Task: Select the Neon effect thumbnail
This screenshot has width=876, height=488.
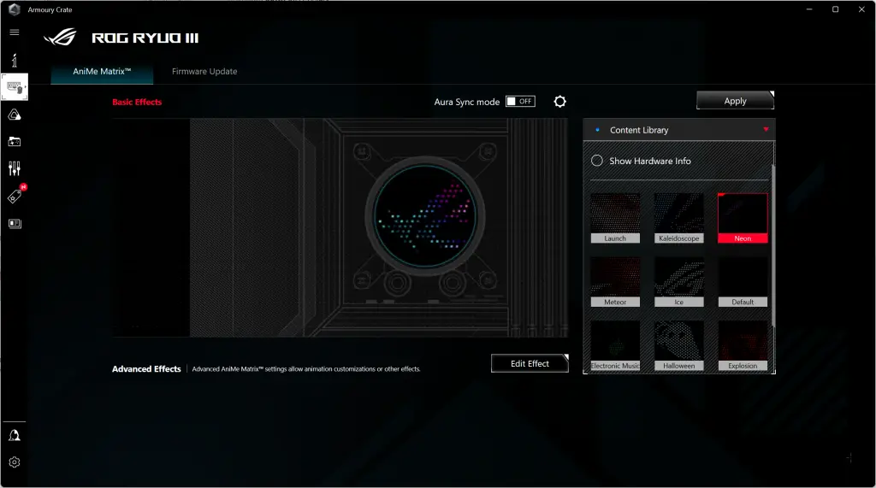Action: 743,218
